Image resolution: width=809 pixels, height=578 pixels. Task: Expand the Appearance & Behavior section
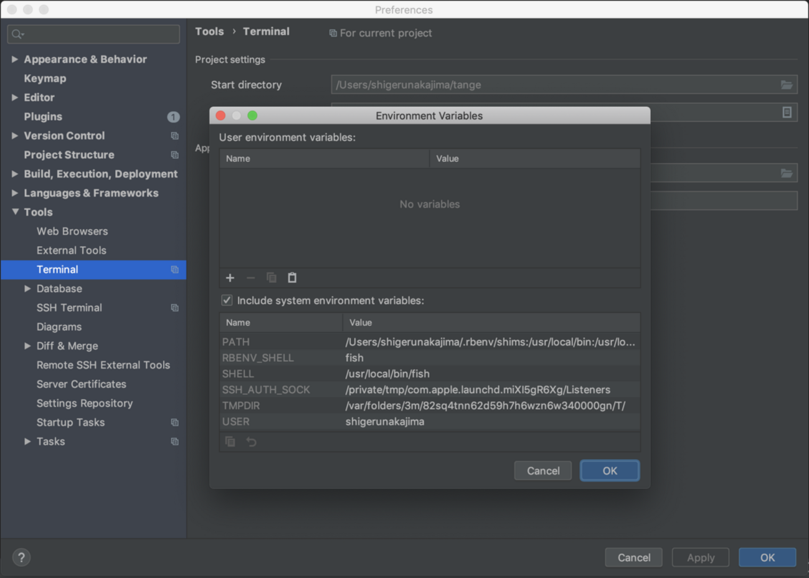tap(15, 59)
